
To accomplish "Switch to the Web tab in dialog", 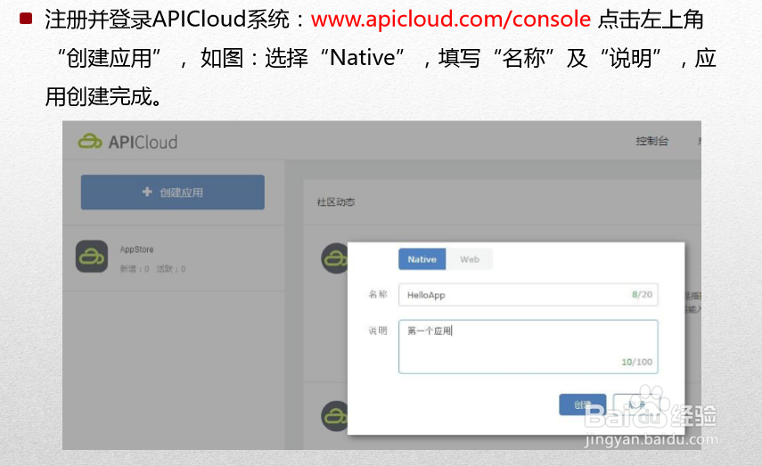I will (x=470, y=259).
